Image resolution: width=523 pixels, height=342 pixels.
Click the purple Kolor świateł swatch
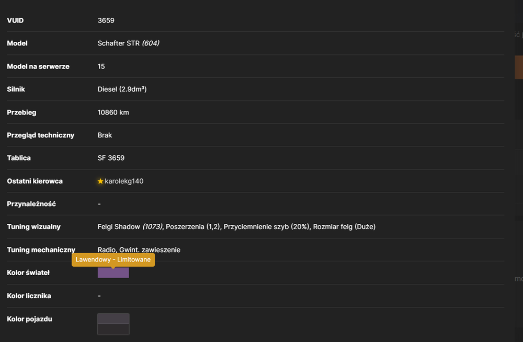click(x=113, y=272)
